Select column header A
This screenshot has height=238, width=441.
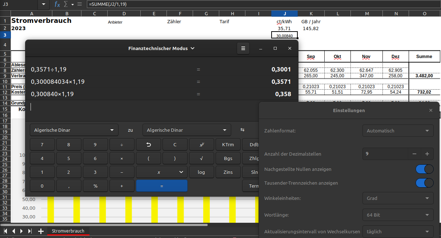pos(32,14)
